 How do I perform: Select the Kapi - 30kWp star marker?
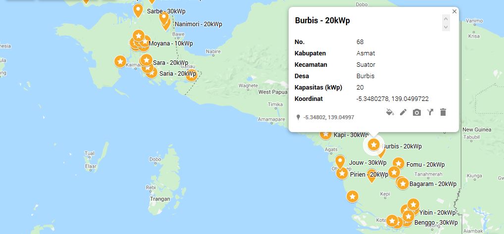(326, 134)
